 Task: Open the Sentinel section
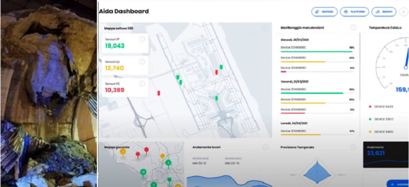324,12
